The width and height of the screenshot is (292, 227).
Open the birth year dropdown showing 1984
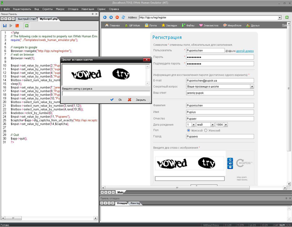pyautogui.click(x=225, y=125)
